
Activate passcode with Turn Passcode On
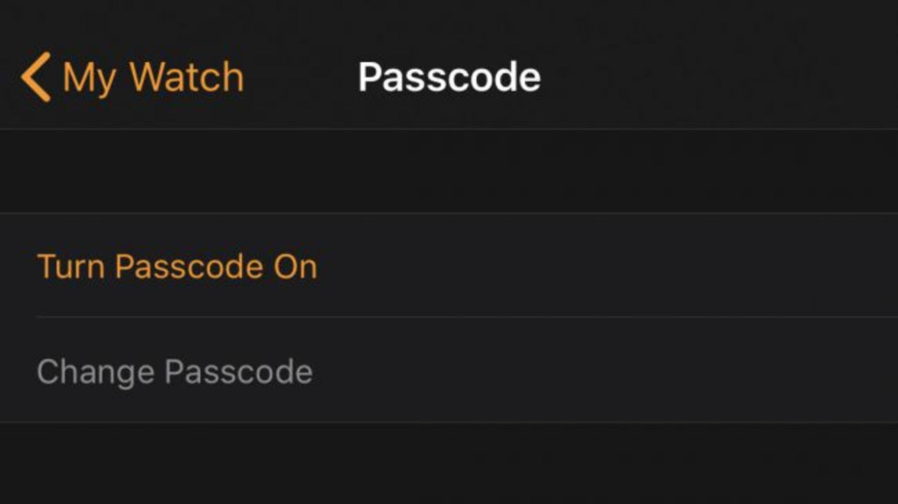click(177, 266)
